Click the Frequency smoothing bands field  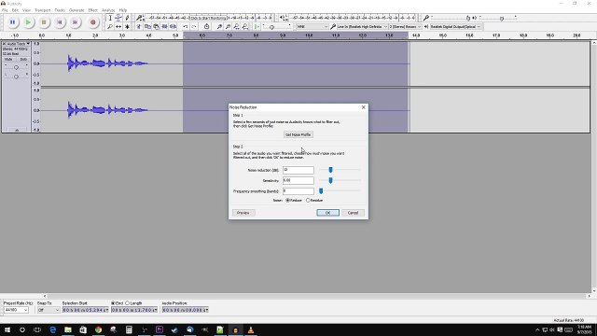tap(298, 191)
